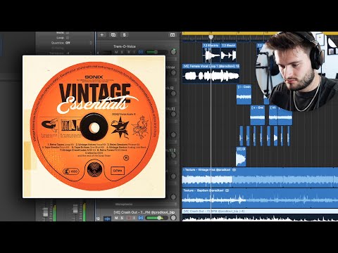
Task: Click the Vintage Essentials cover artwork
Action: pyautogui.click(x=94, y=126)
